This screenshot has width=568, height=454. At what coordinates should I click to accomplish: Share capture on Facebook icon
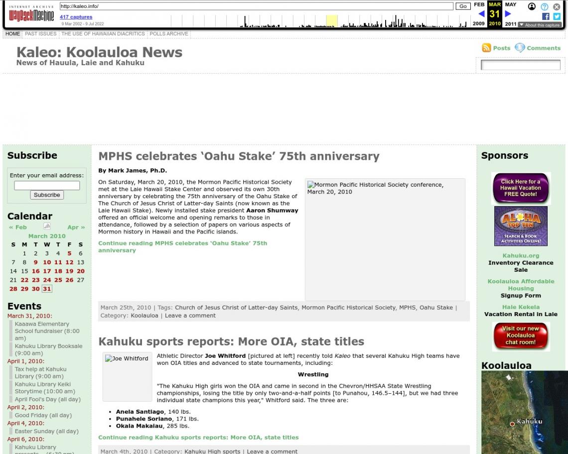tap(546, 16)
